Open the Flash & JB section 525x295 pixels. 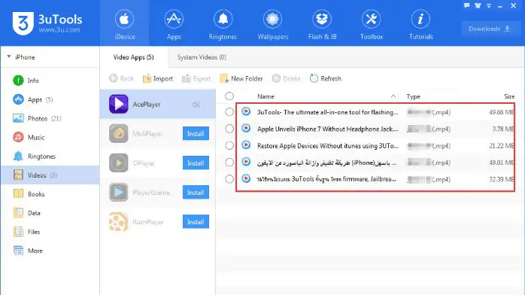[x=322, y=24]
